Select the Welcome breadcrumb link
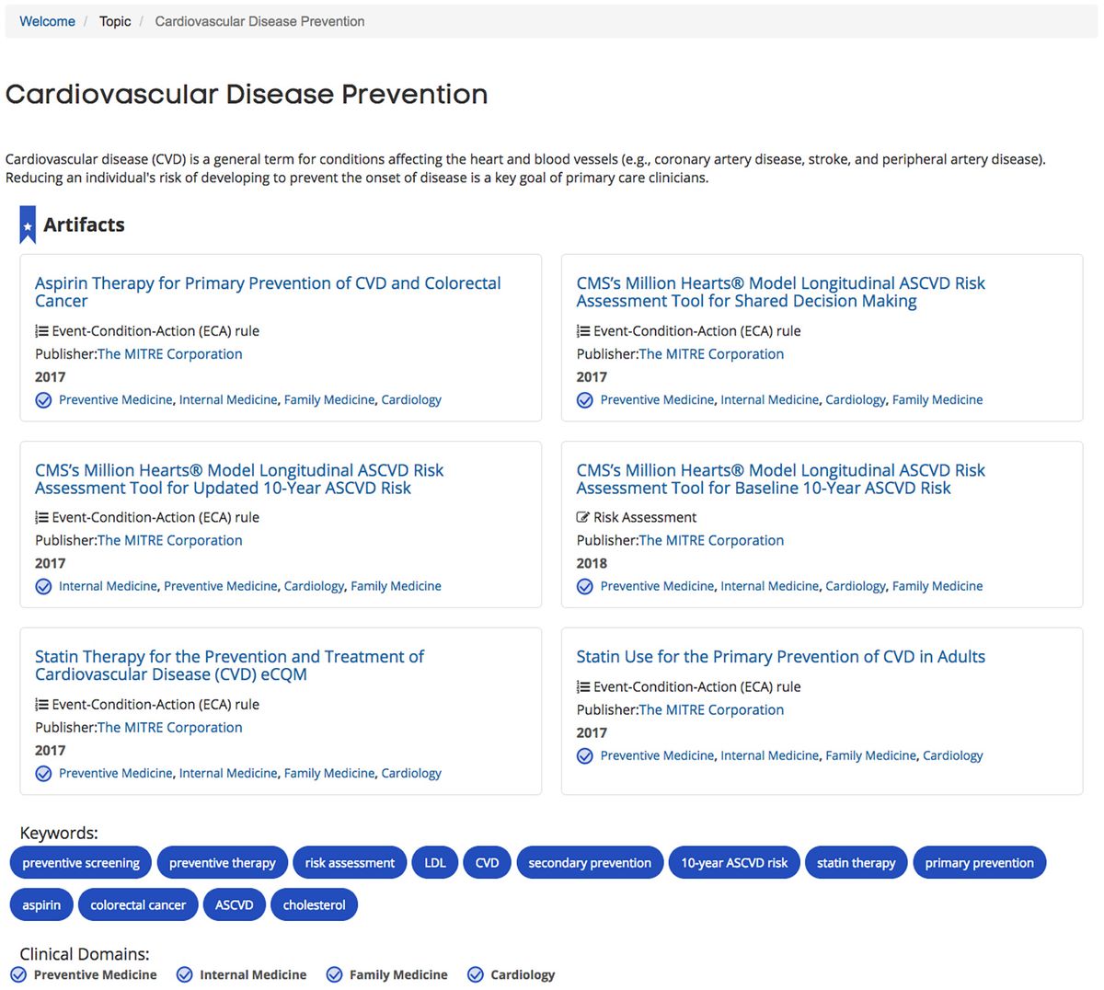The image size is (1104, 990). tap(47, 21)
